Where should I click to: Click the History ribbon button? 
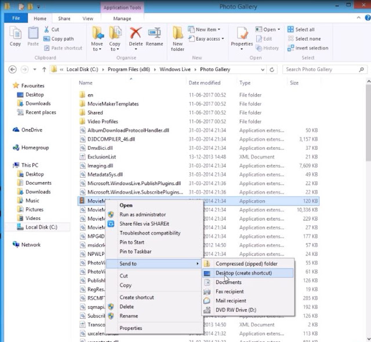(x=267, y=48)
